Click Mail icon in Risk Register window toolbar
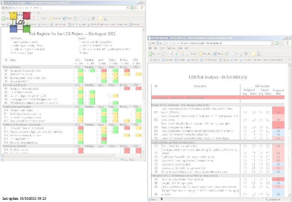 82,19
